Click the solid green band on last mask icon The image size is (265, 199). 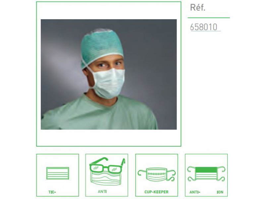(x=206, y=170)
